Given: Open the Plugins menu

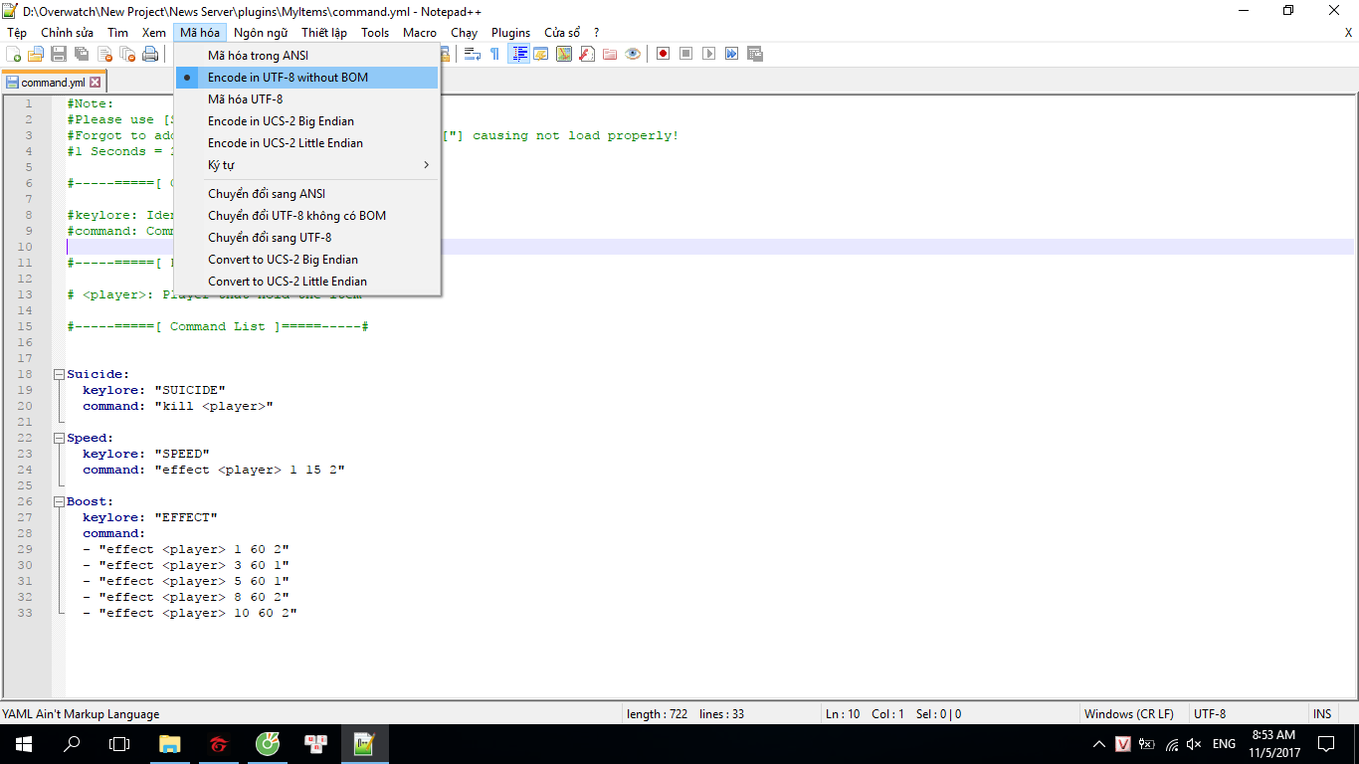Looking at the screenshot, I should click(510, 33).
